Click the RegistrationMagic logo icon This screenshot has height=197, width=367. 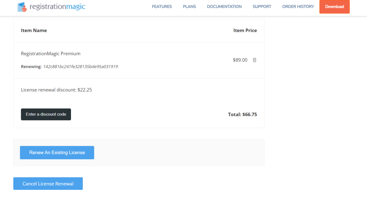tap(22, 6)
